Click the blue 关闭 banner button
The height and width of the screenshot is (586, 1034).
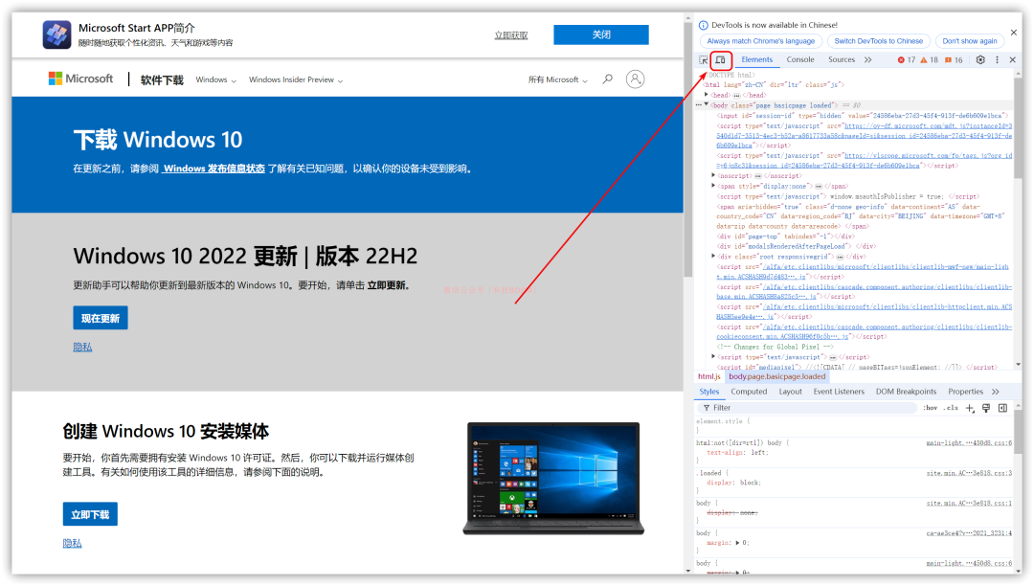(x=600, y=34)
